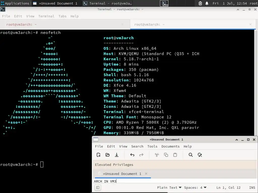Roll up the Terminal window

238,10
